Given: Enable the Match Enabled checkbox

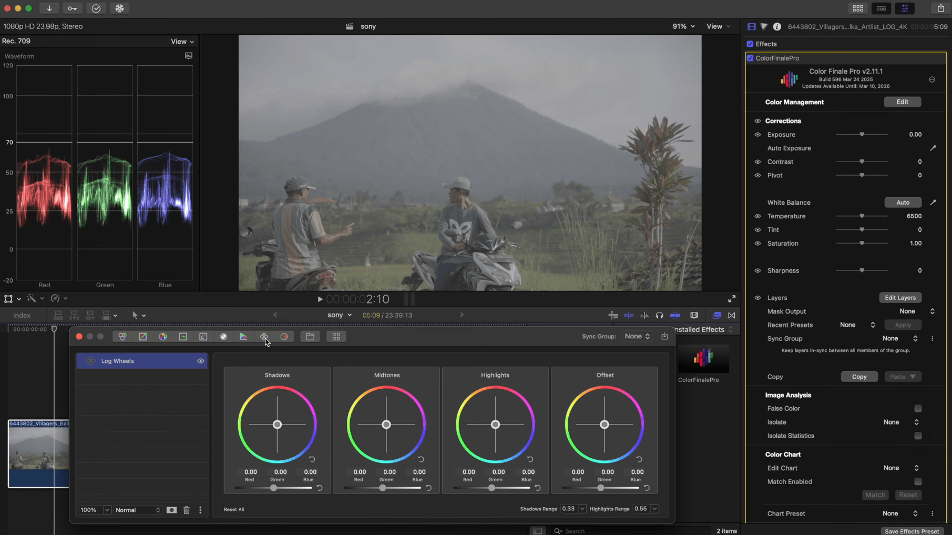Looking at the screenshot, I should tap(918, 482).
